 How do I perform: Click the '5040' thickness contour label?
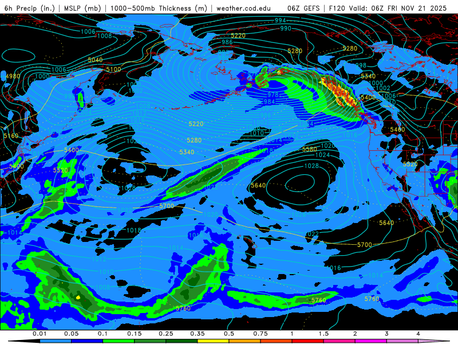(95, 60)
